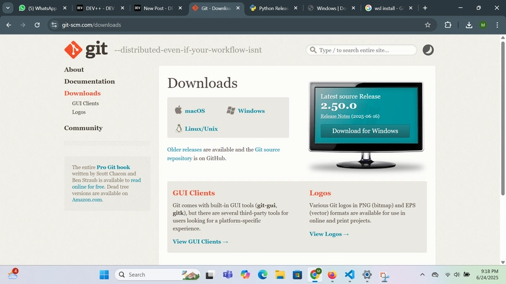Open the browser Downloads tray icon

coord(469,25)
